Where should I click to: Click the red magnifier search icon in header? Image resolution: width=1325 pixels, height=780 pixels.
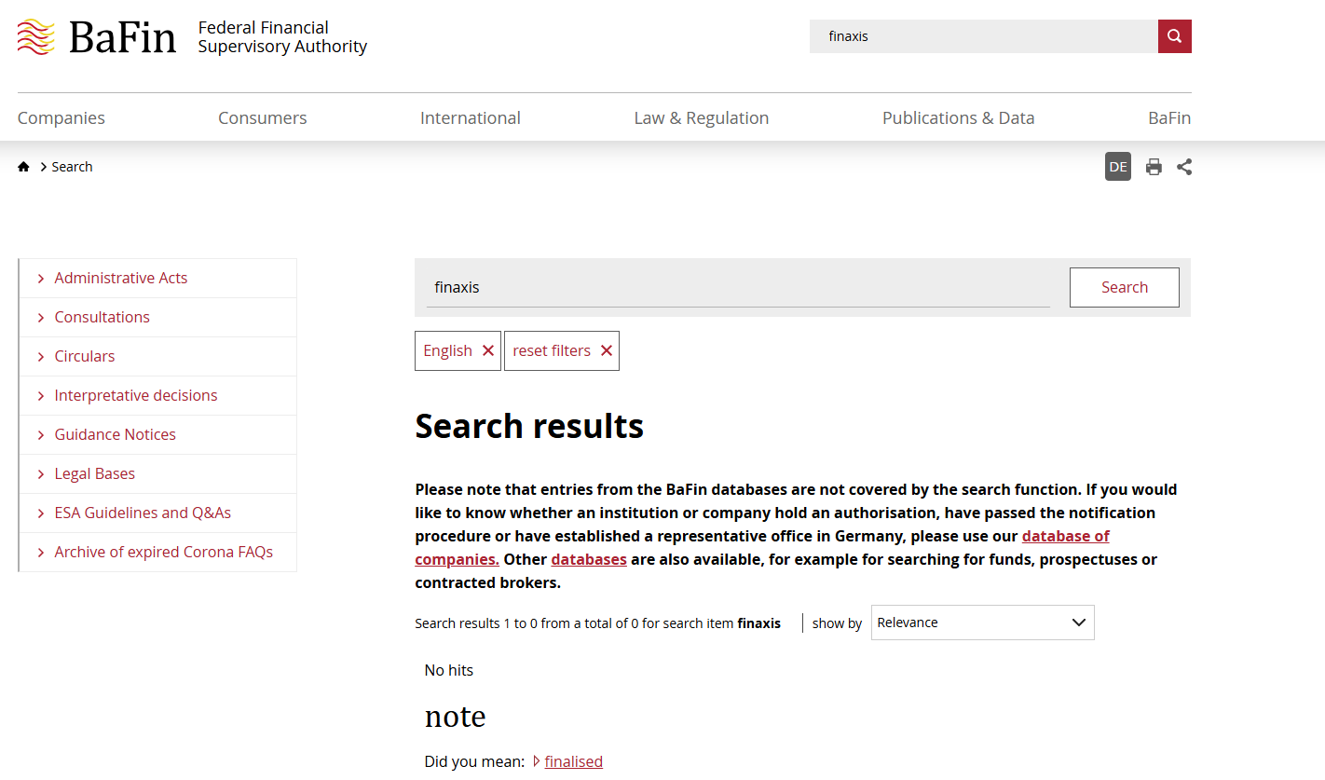pyautogui.click(x=1174, y=36)
